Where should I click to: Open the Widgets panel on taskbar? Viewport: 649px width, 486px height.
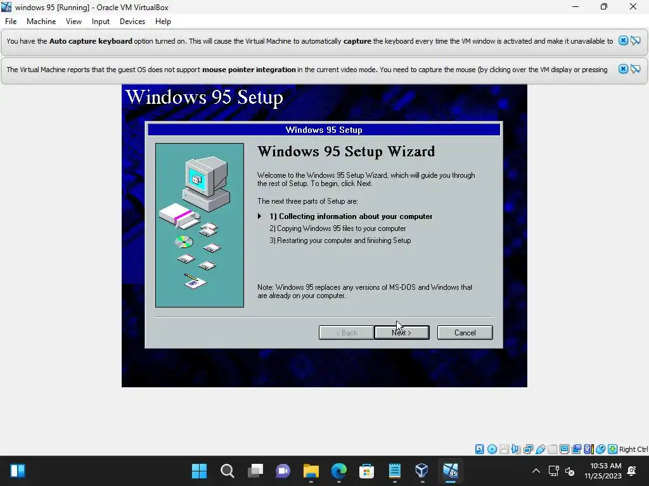[x=17, y=471]
